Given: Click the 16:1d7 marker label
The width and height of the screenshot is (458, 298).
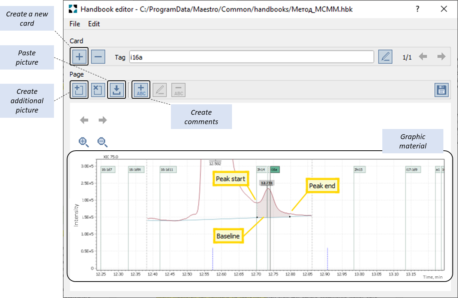Looking at the screenshot, I should point(108,170).
